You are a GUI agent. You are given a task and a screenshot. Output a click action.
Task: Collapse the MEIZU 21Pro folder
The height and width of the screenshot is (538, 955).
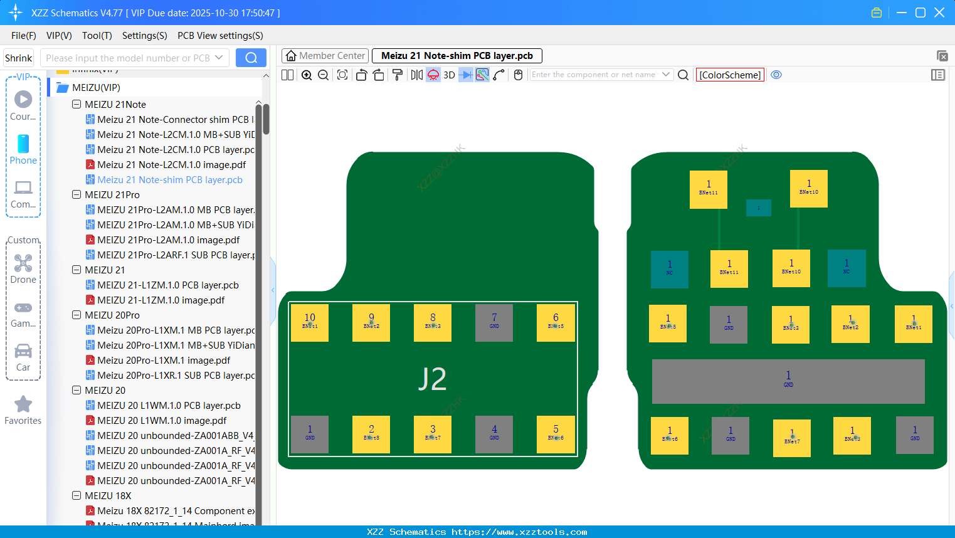[x=77, y=195]
